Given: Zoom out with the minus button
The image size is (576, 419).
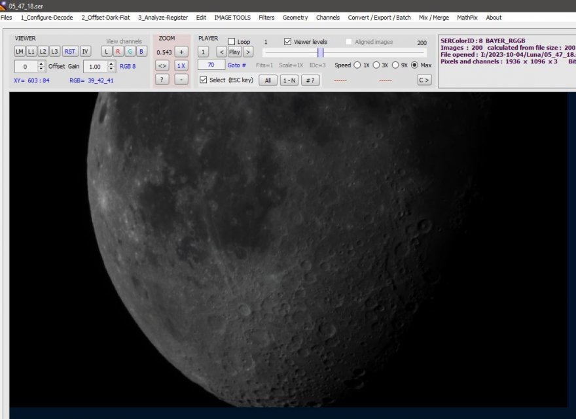Looking at the screenshot, I should tap(181, 79).
